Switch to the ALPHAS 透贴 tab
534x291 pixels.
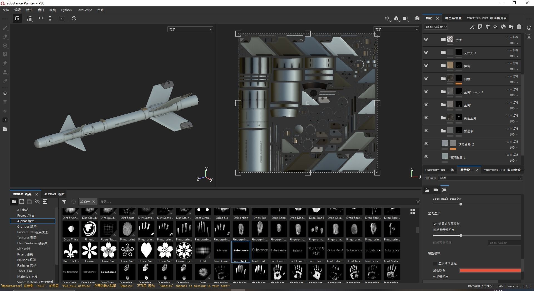click(54, 194)
